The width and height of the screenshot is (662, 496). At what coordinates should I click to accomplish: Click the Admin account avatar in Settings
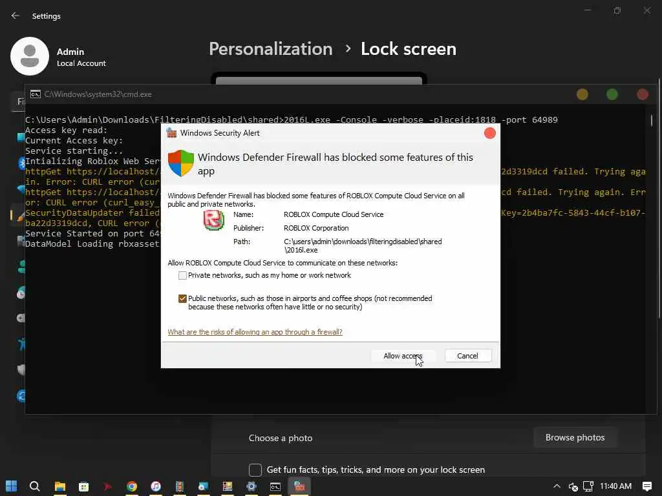[x=30, y=56]
